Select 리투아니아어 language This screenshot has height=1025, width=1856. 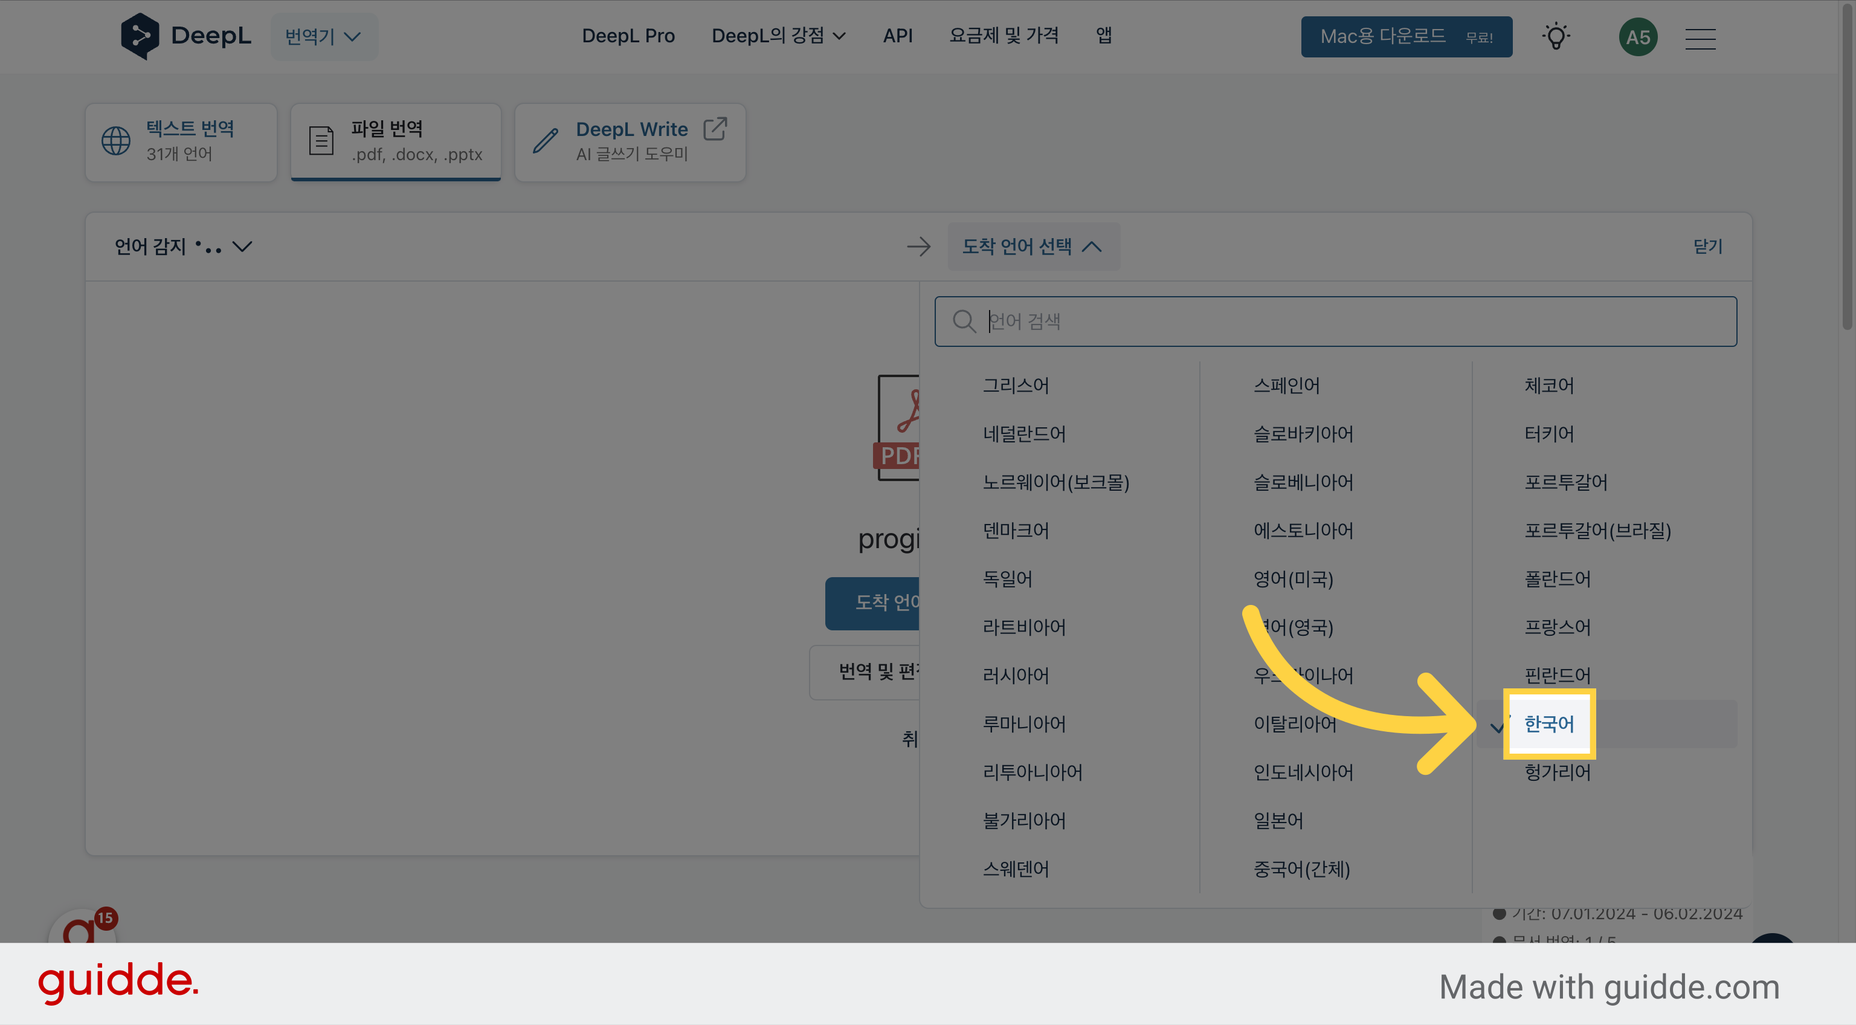coord(1033,772)
